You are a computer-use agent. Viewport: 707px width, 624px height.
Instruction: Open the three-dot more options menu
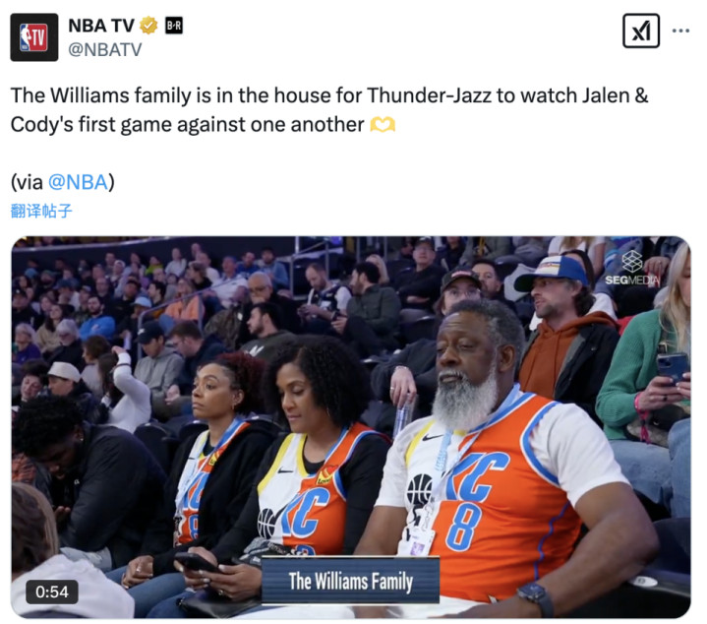pos(680,31)
